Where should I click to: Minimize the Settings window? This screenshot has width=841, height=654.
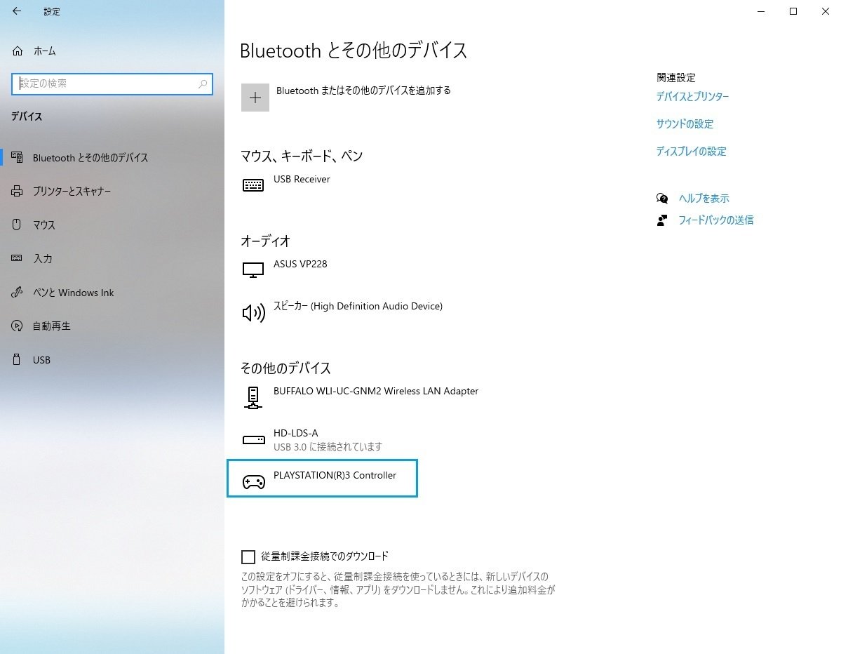point(760,11)
